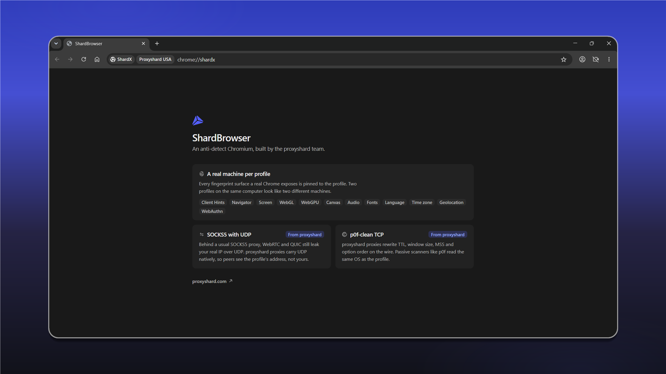The width and height of the screenshot is (666, 374).
Task: Click the 'WebAuthn' tag
Action: (212, 211)
